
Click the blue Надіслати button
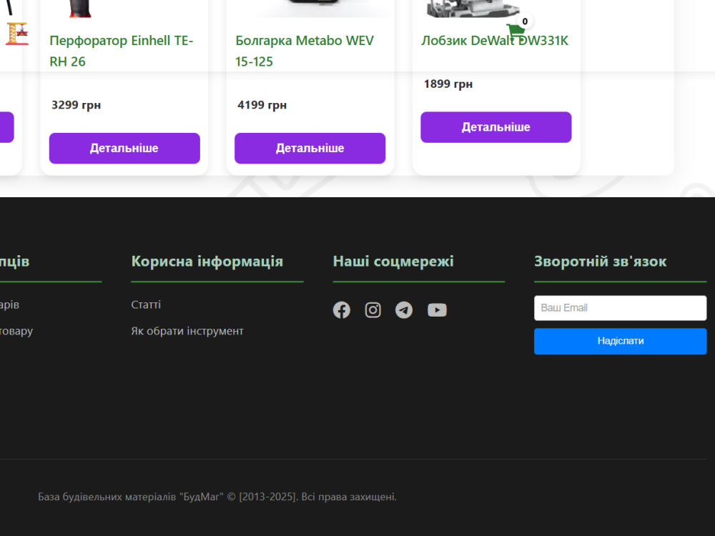pyautogui.click(x=620, y=341)
